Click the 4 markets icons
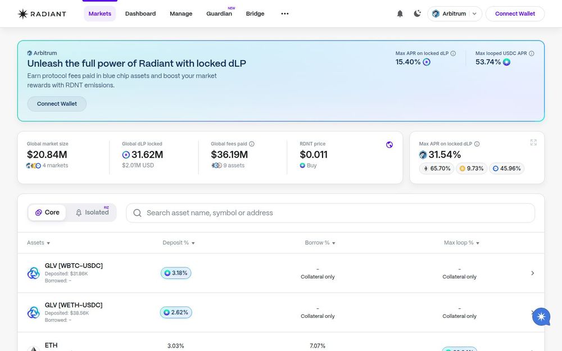This screenshot has width=562, height=351. pyautogui.click(x=33, y=166)
